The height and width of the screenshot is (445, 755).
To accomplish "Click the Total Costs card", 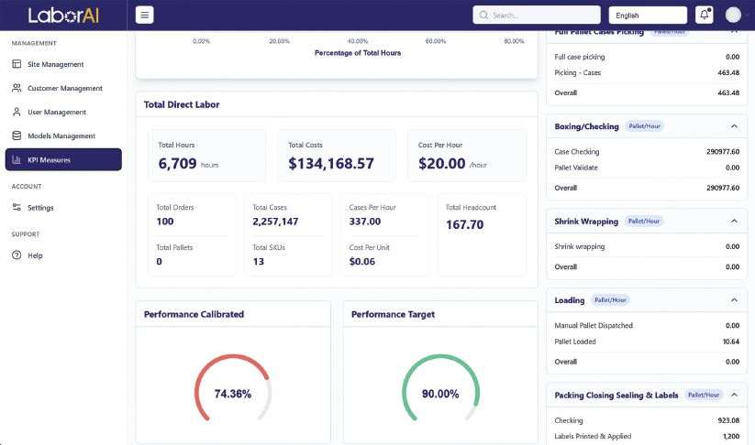I will coord(337,156).
